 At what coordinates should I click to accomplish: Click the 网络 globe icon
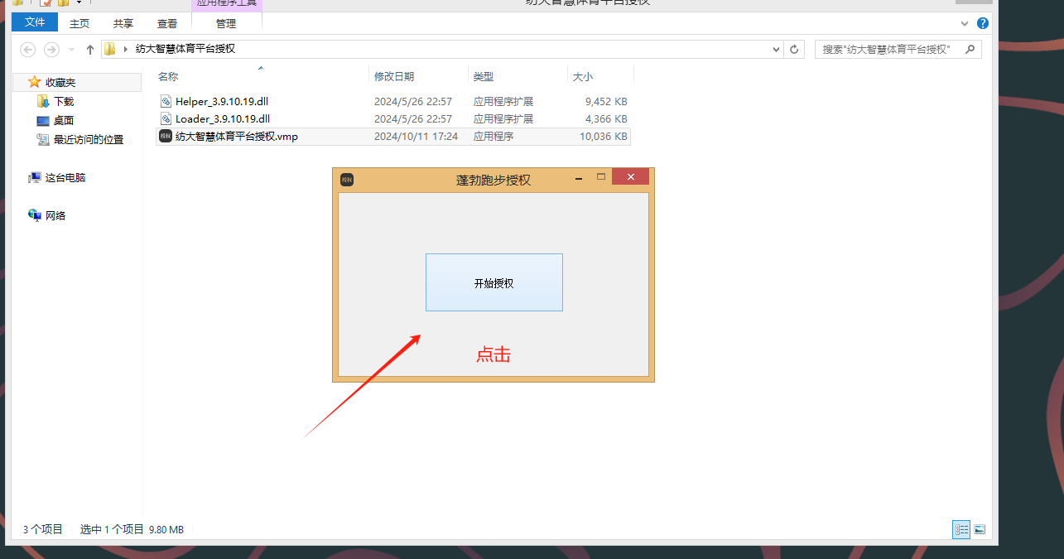pyautogui.click(x=35, y=215)
